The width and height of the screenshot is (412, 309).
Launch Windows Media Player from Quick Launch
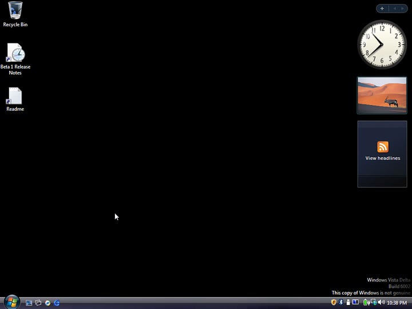(47, 303)
